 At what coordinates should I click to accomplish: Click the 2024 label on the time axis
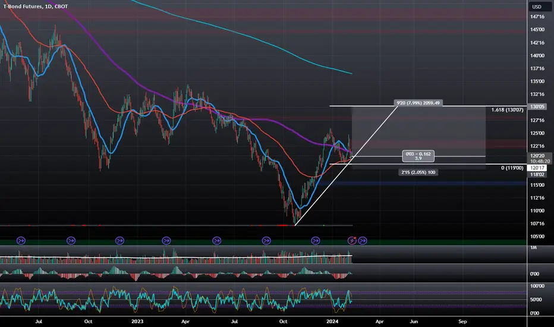pos(332,321)
